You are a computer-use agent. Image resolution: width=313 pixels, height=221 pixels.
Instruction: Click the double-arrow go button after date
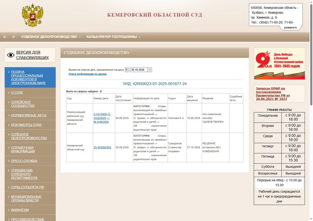click(x=150, y=70)
